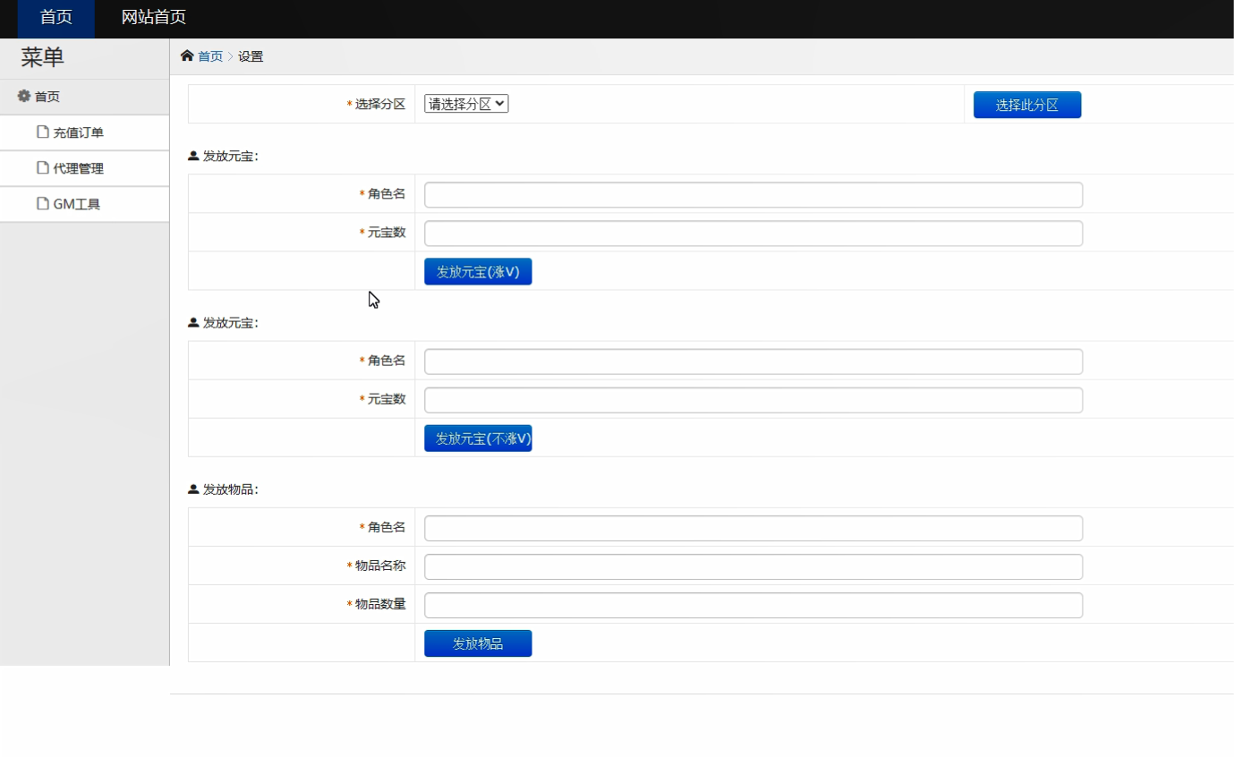The width and height of the screenshot is (1234, 757).
Task: Focus 角色名 field in the 发放物品 section
Action: 753,529
